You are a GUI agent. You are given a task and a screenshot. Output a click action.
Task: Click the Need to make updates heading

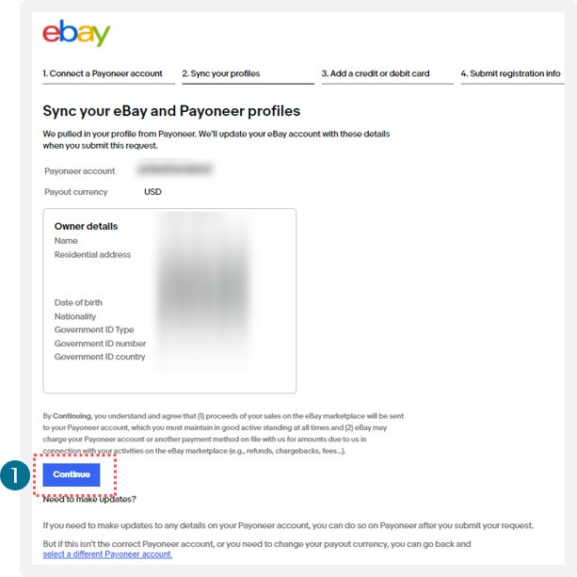coord(89,500)
